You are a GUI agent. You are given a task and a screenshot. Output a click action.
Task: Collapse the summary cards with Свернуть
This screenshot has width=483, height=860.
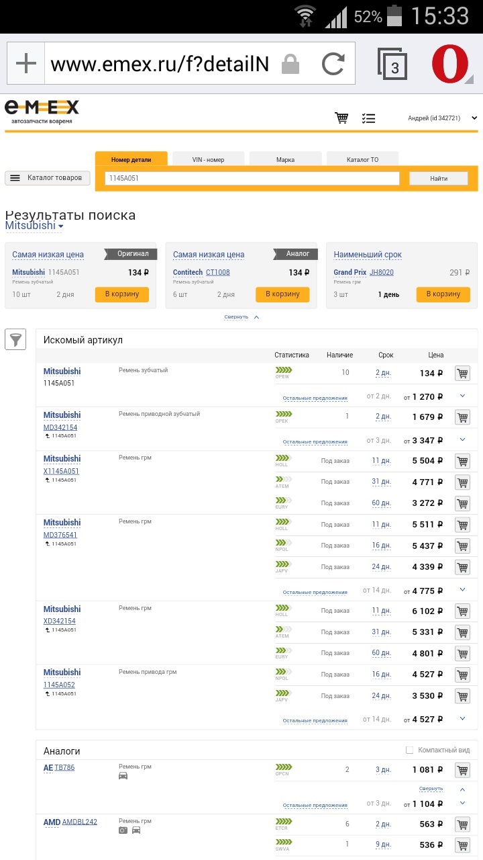click(241, 317)
